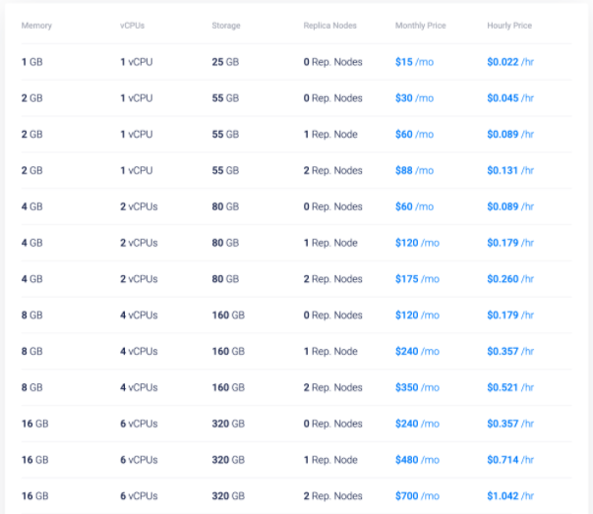The height and width of the screenshot is (514, 593).
Task: Click the $15 /mo monthly price
Action: click(414, 62)
